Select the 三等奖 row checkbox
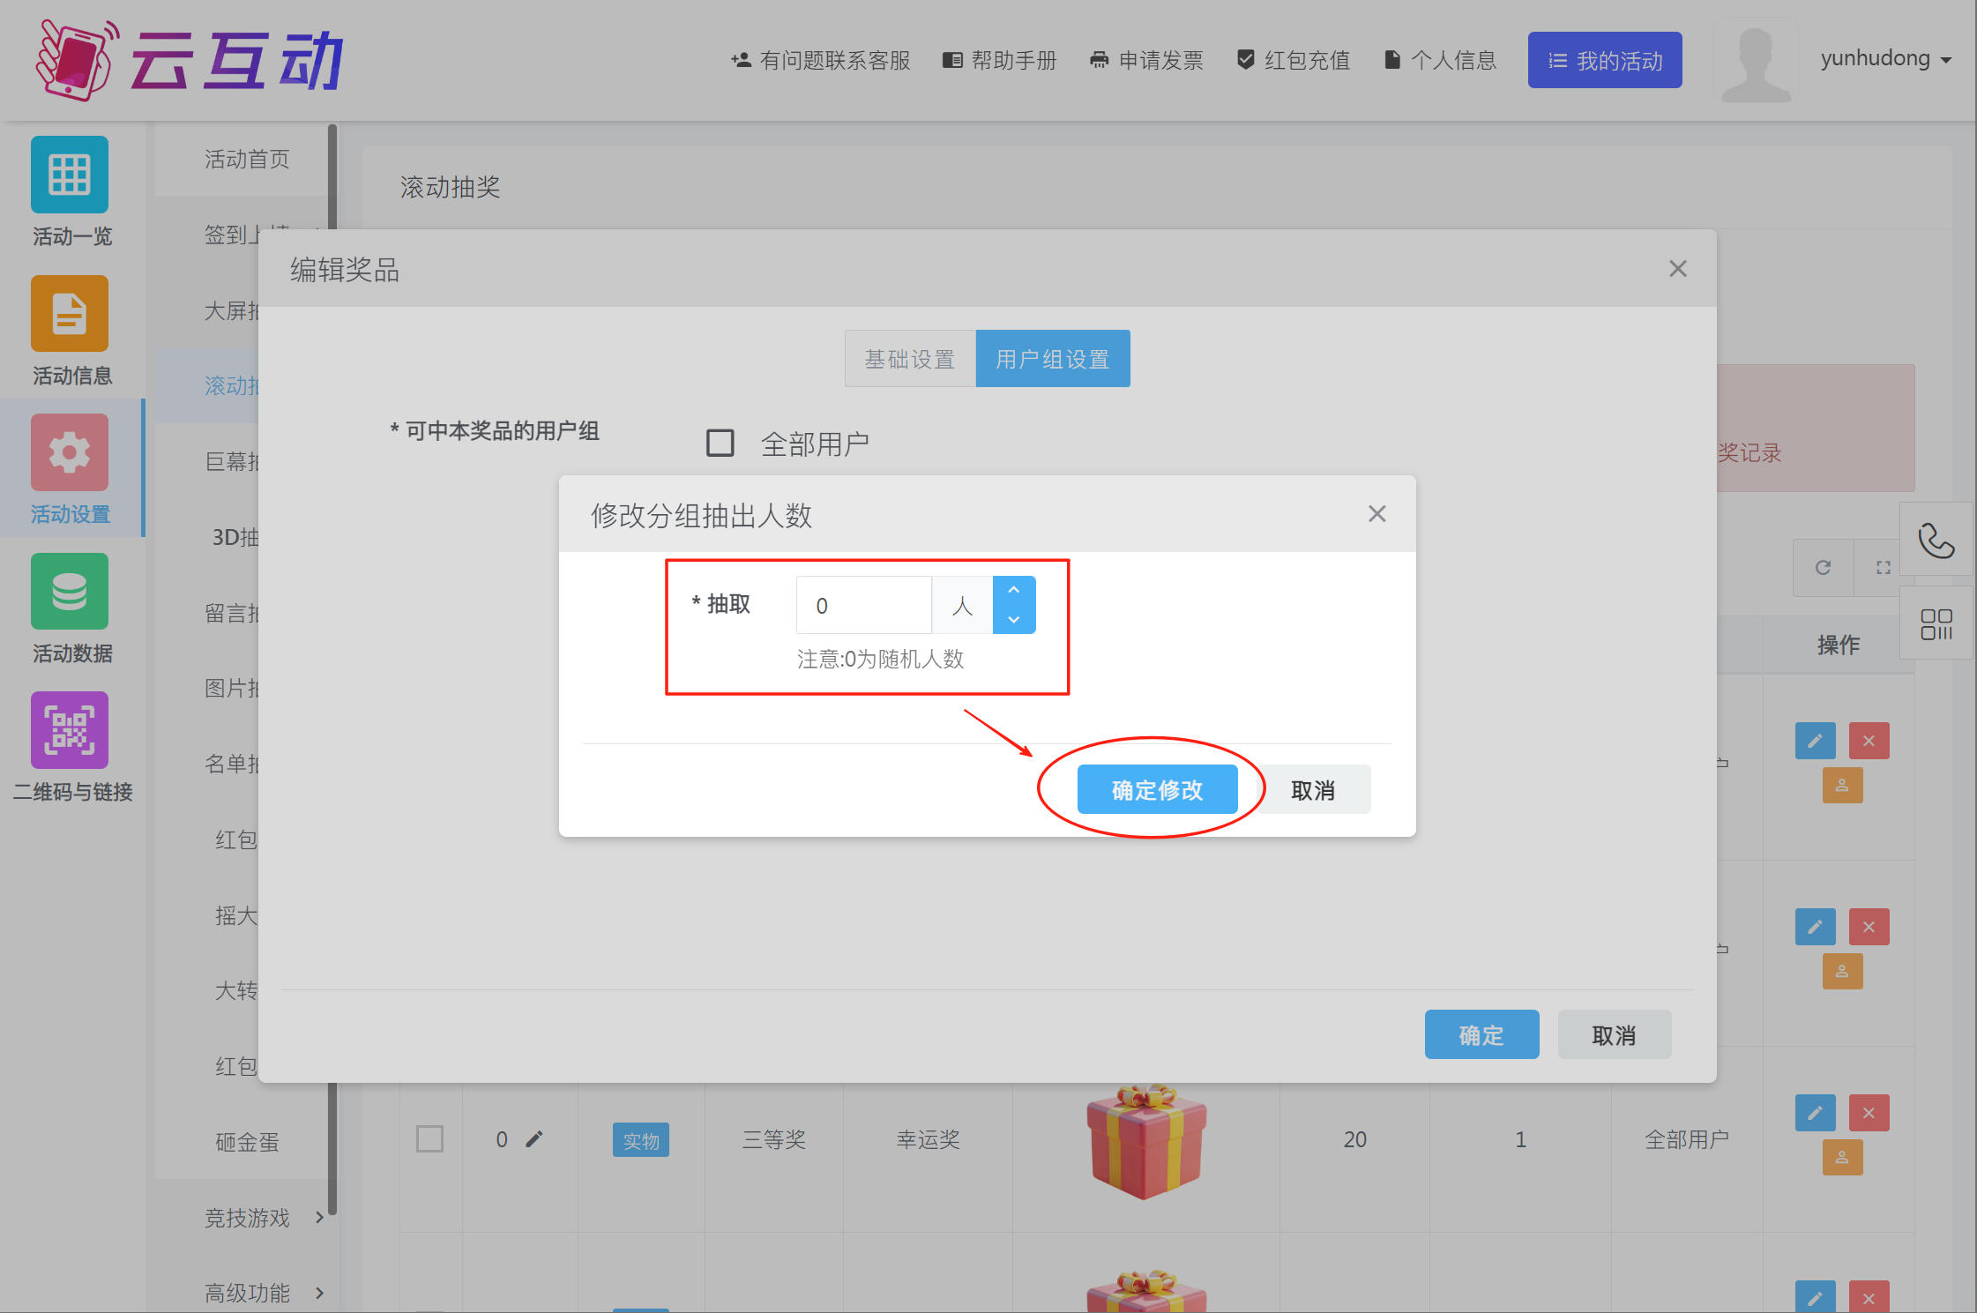 tap(429, 1138)
